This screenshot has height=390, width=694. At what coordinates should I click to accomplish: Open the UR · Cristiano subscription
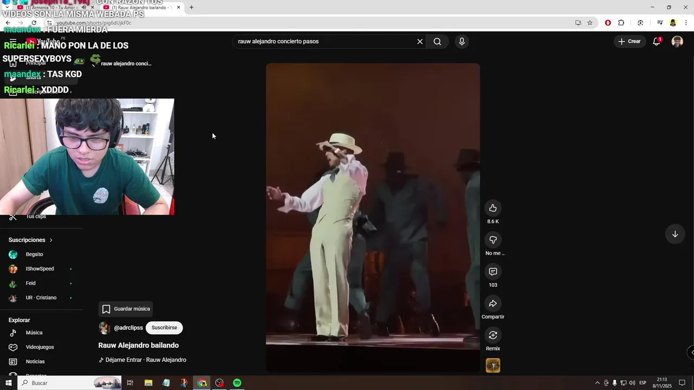point(41,297)
